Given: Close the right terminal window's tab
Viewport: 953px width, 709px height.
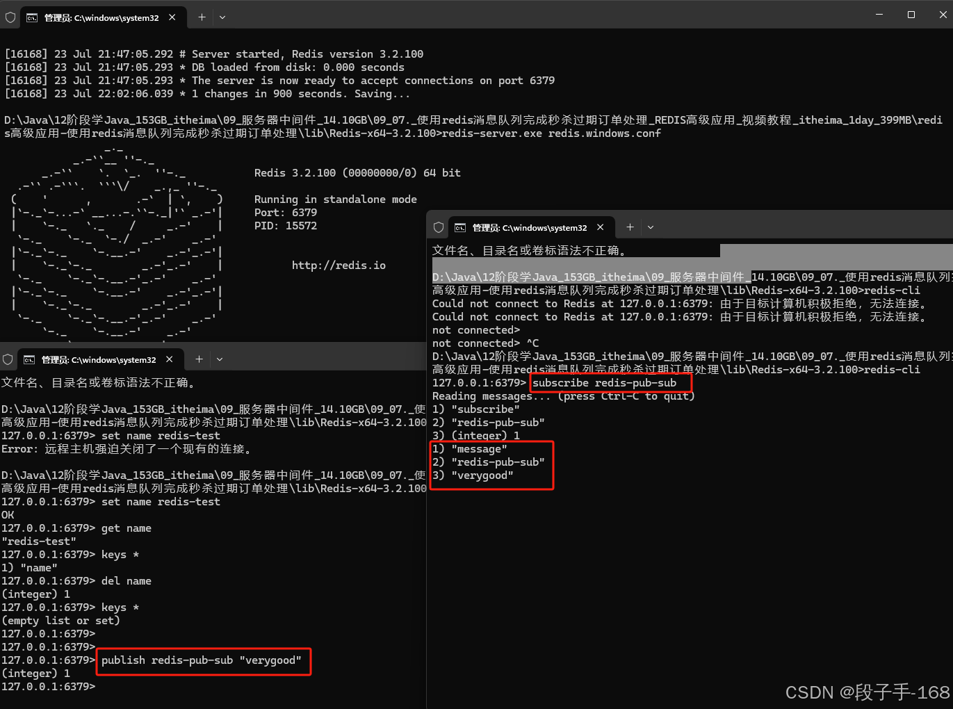Looking at the screenshot, I should click(x=601, y=227).
